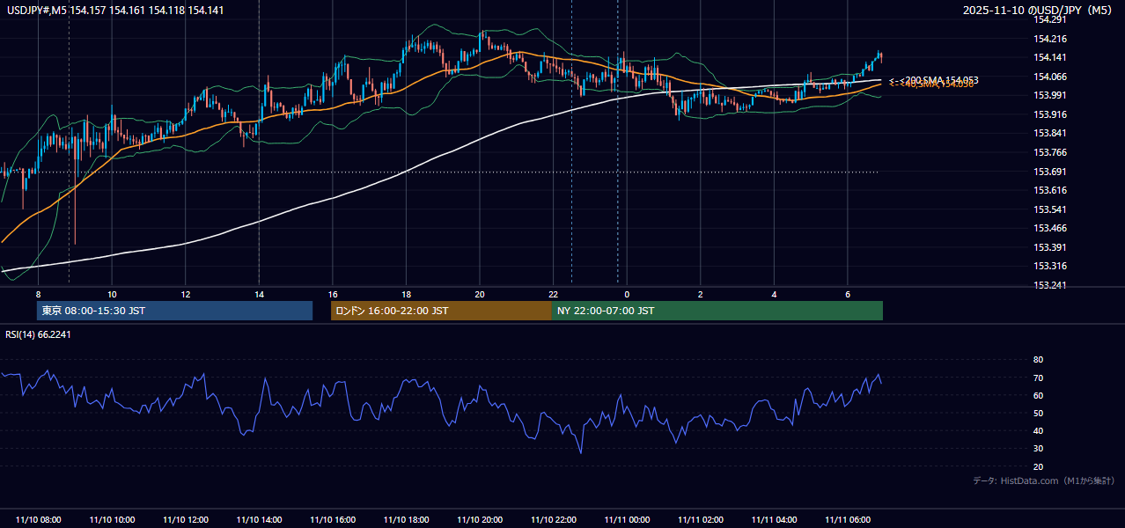
Task: Click the NY 22:00-07:00 JST session bar
Action: [717, 311]
